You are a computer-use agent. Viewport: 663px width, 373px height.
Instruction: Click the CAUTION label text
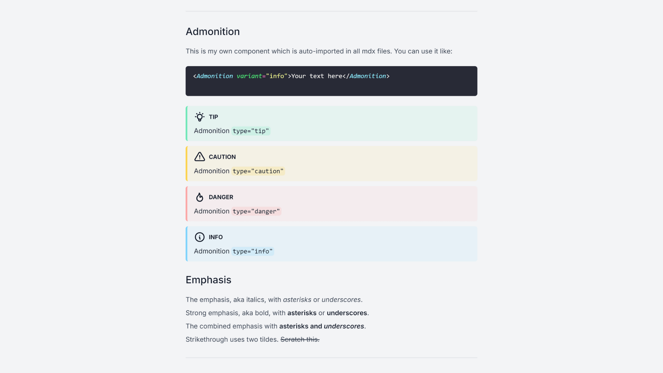[222, 157]
